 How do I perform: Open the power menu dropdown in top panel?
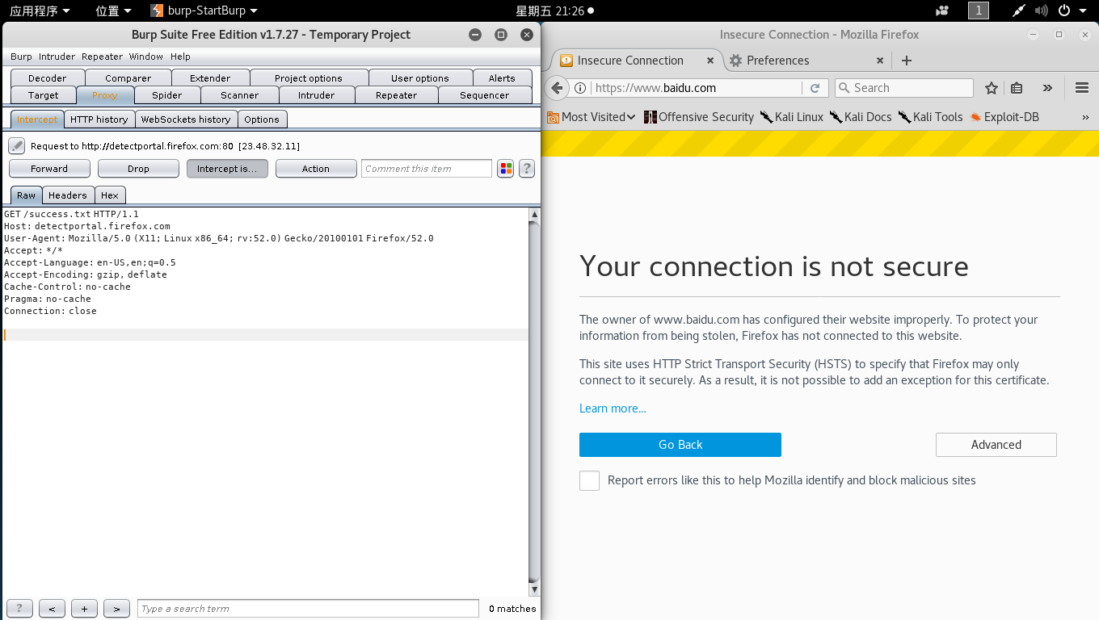[x=1073, y=10]
